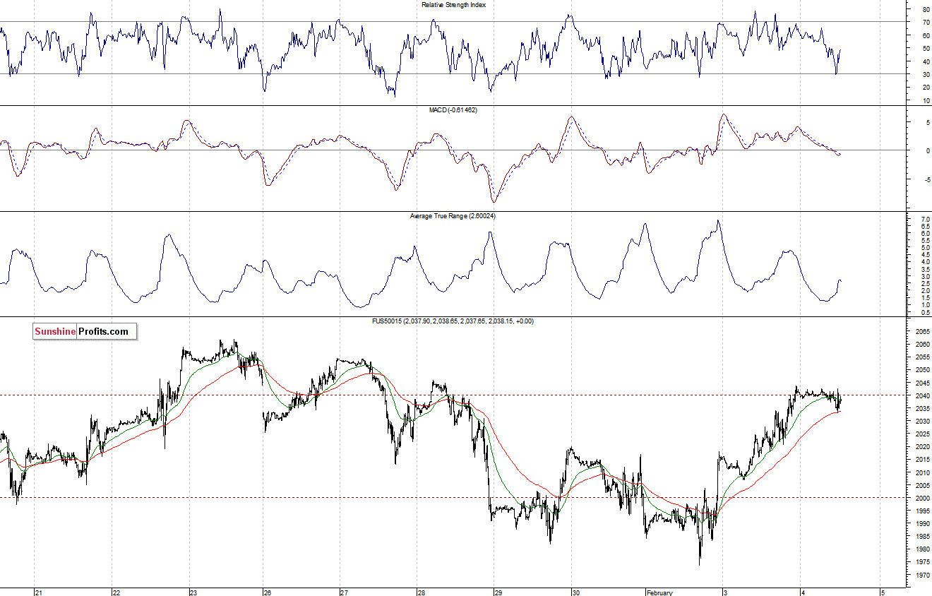Image resolution: width=932 pixels, height=596 pixels.
Task: Select date label 3 on time axis
Action: (x=726, y=592)
